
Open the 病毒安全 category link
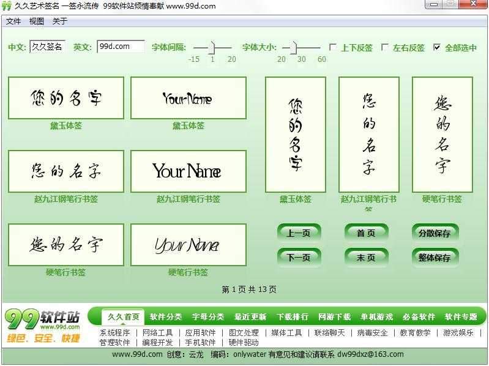click(372, 332)
